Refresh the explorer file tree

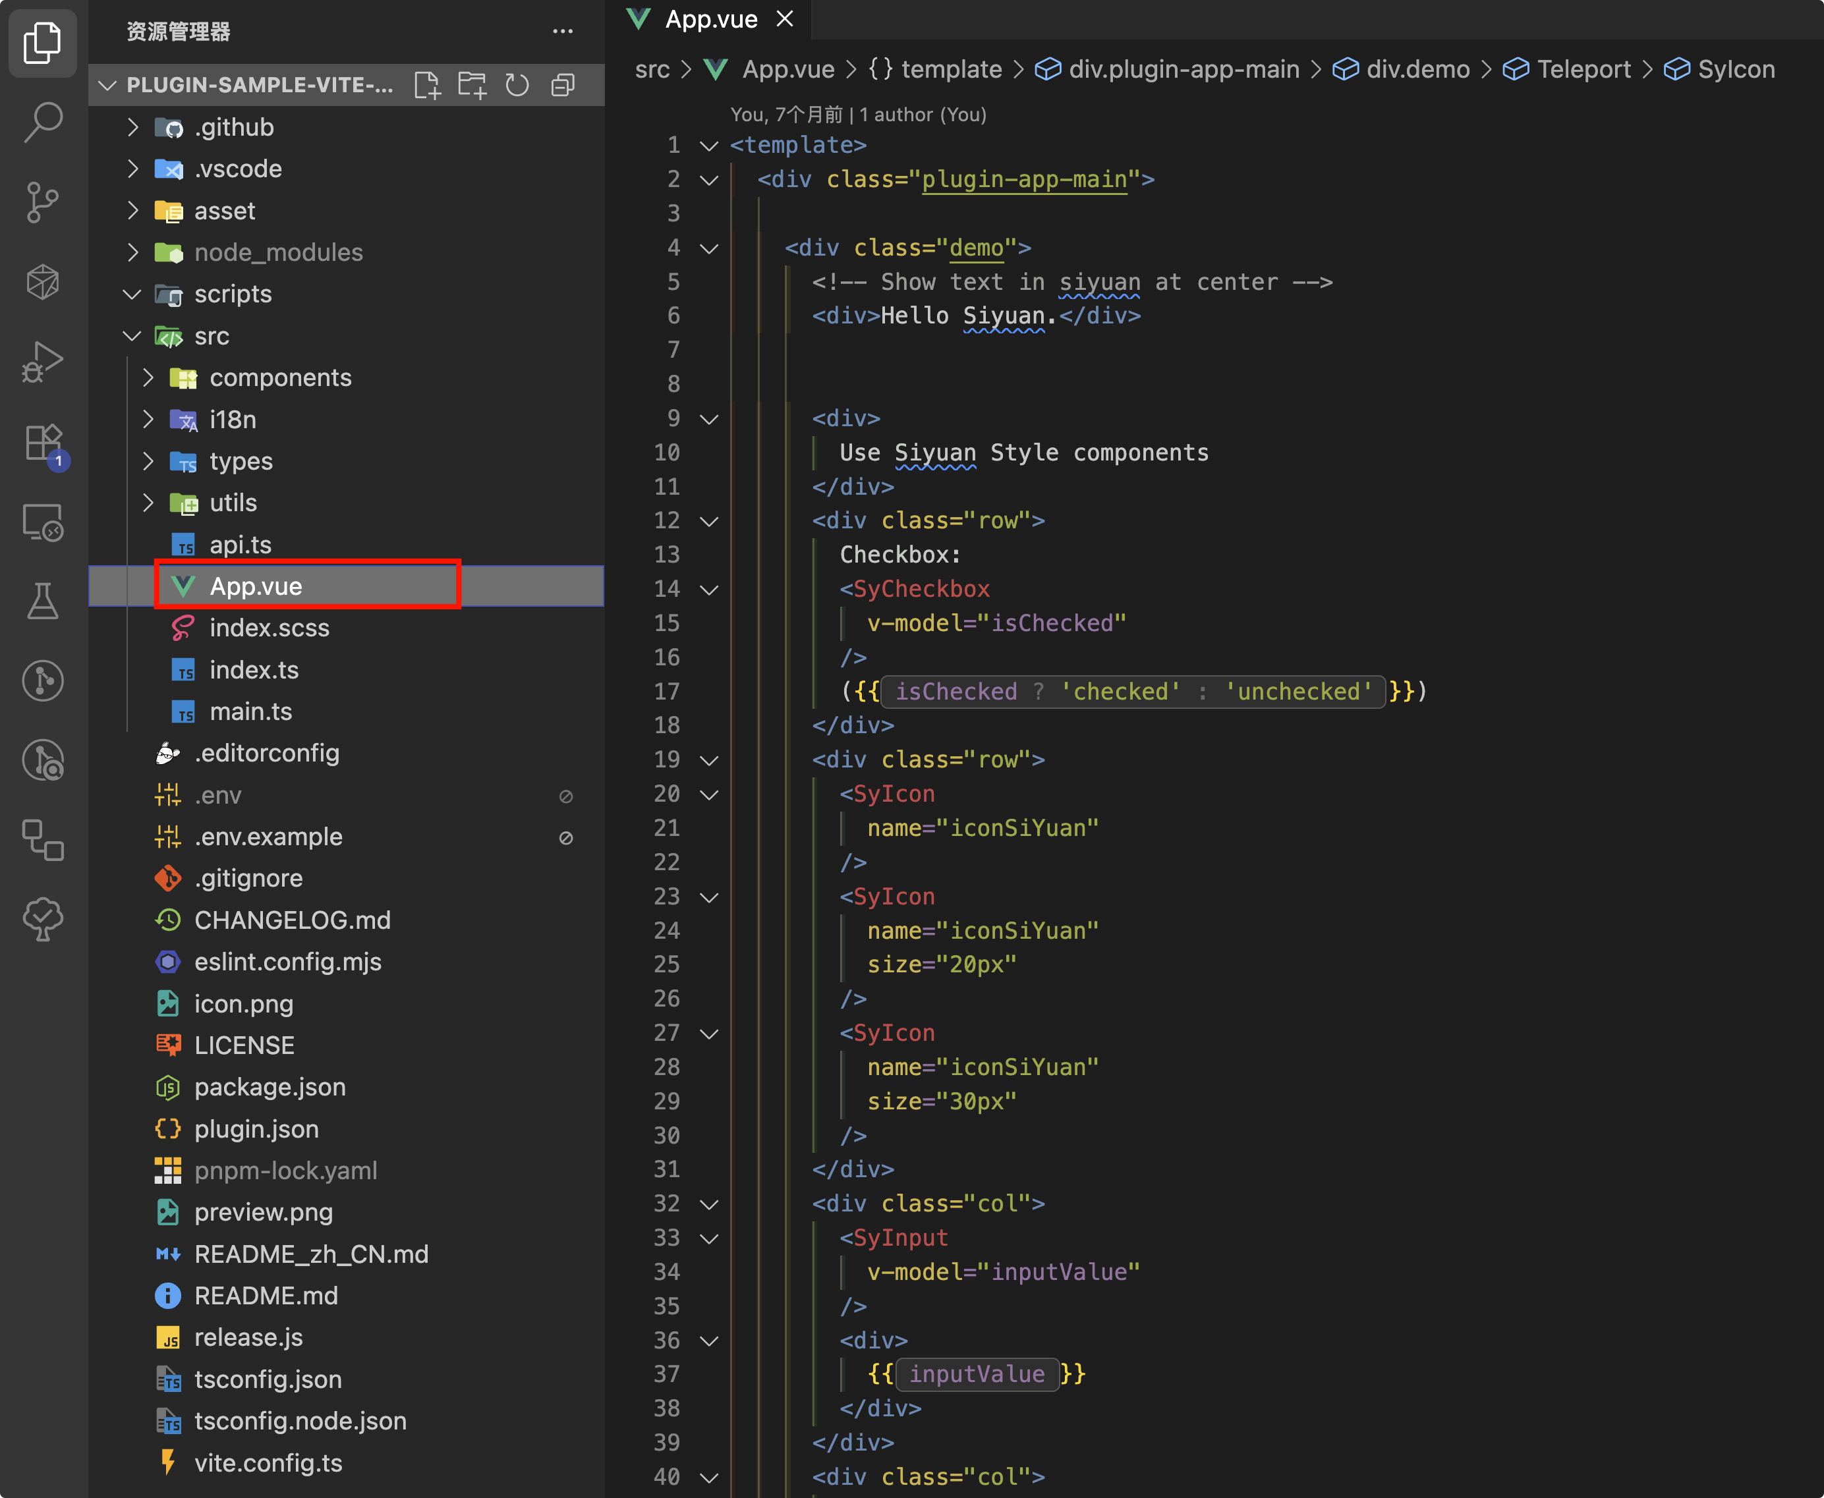tap(517, 84)
